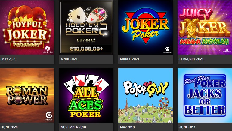Click the JUNE 2020 caption
232x131 pixels.
[x=9, y=127]
